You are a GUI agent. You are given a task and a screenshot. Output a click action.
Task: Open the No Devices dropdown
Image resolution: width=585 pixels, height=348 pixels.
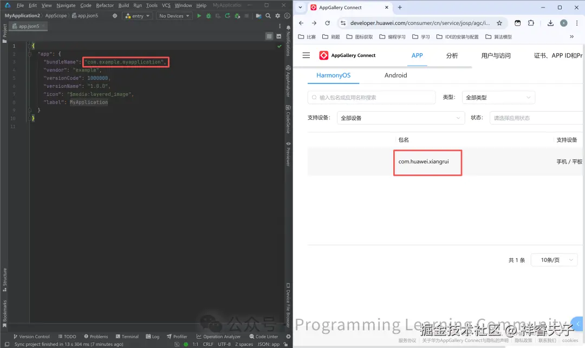pos(174,16)
